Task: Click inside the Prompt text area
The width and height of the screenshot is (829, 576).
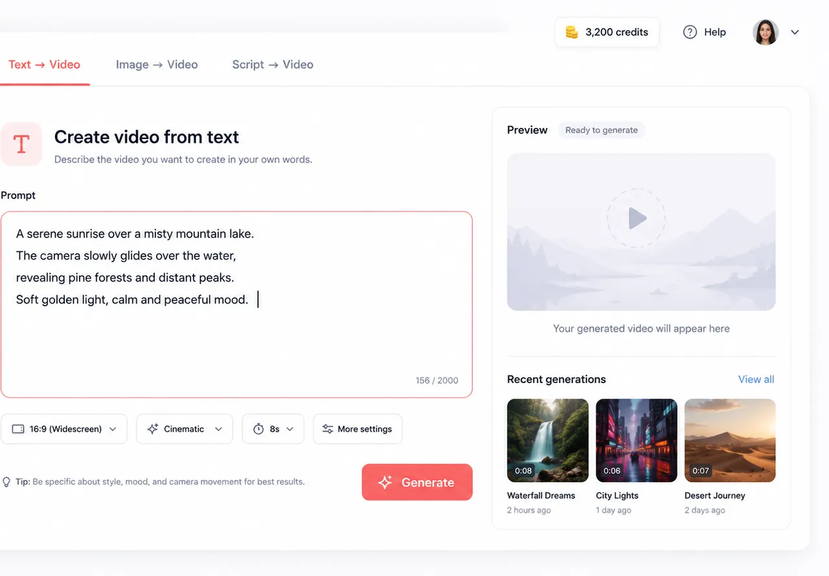Action: 236,304
